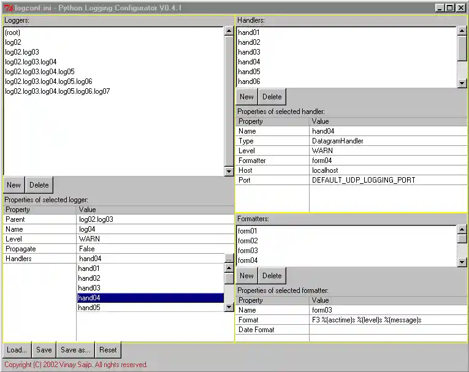Click highlighted hand04 in handlers dropdown
This screenshot has width=469, height=372.
(150, 298)
